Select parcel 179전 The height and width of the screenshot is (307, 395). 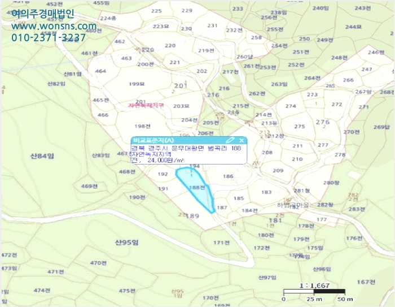pos(301,239)
